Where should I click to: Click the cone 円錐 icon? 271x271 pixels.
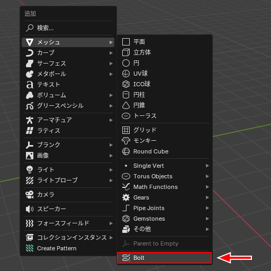(x=126, y=105)
